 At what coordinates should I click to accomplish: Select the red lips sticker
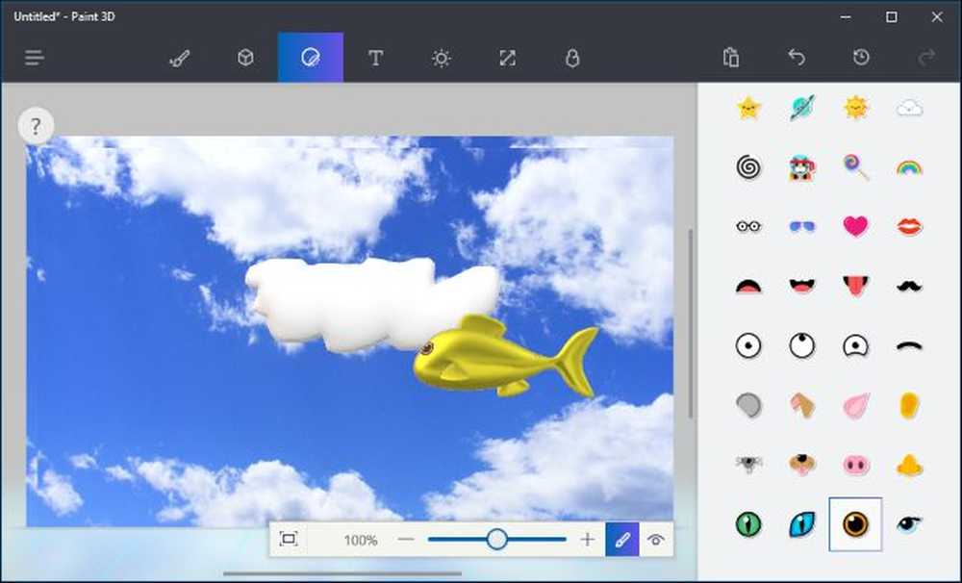tap(909, 226)
